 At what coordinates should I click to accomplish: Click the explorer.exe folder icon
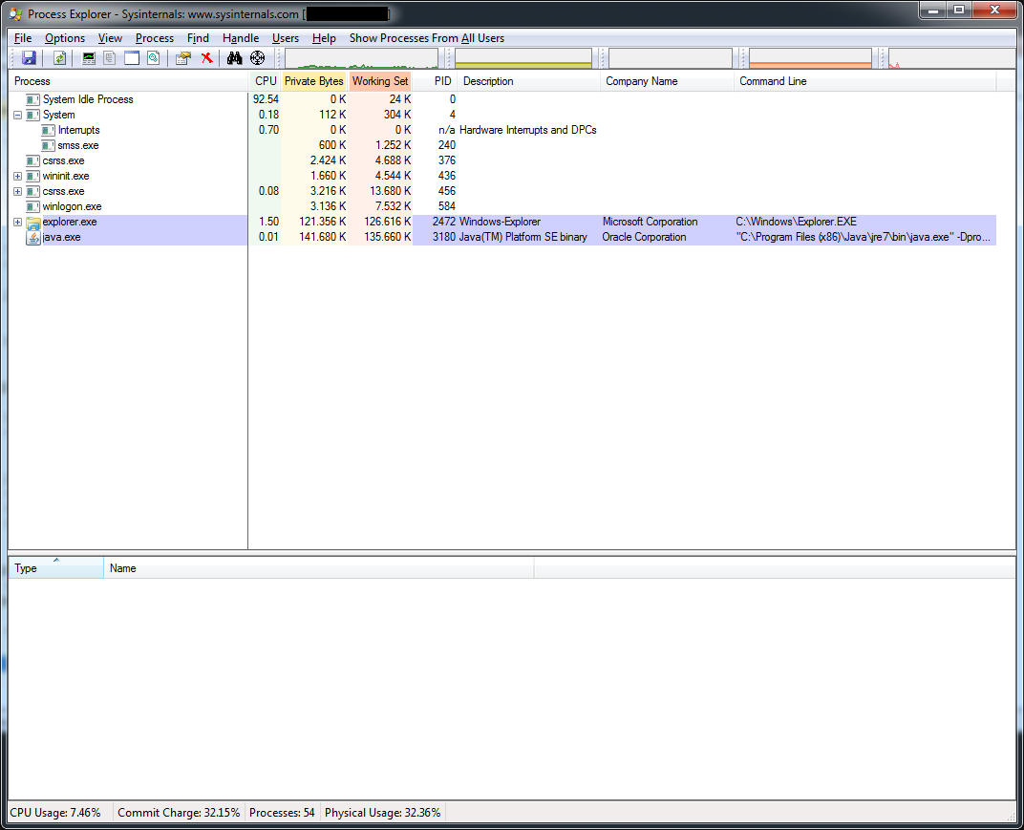[33, 223]
